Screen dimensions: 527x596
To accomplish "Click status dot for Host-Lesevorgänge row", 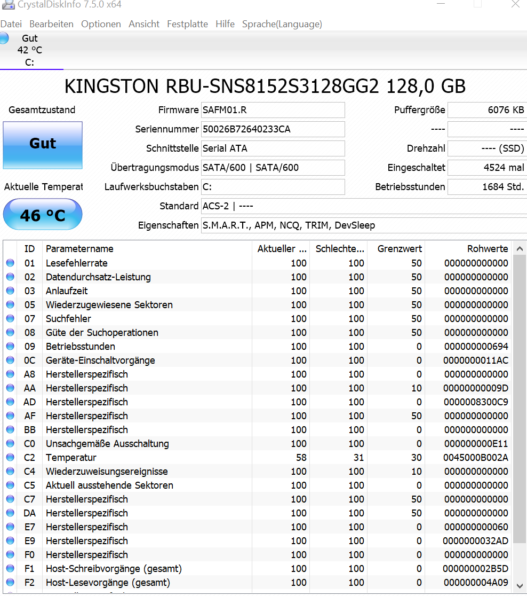I will (x=10, y=582).
